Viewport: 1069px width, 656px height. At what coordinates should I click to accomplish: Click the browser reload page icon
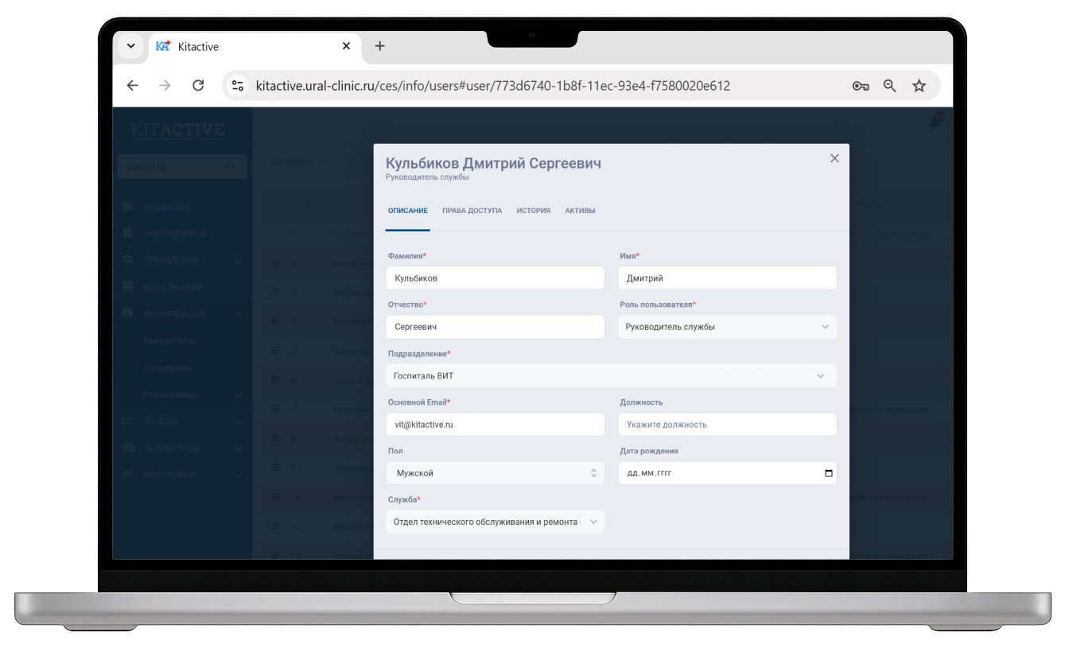(198, 86)
